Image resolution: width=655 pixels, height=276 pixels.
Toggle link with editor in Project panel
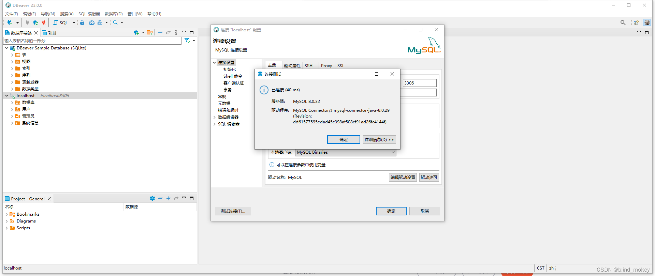176,198
